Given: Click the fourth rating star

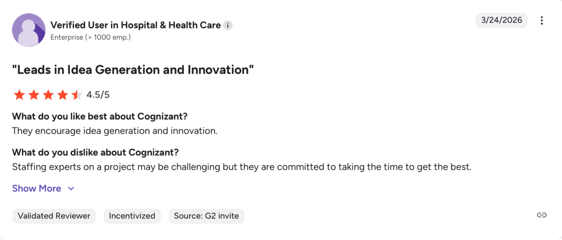Looking at the screenshot, I should pos(63,95).
